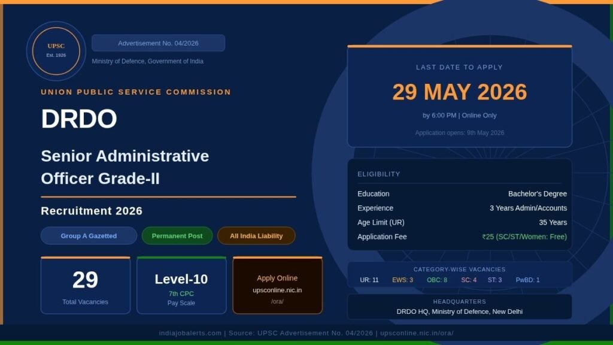This screenshot has width=613, height=345.
Task: Click the 'PwBD: 1' vacancy count
Action: pyautogui.click(x=528, y=280)
